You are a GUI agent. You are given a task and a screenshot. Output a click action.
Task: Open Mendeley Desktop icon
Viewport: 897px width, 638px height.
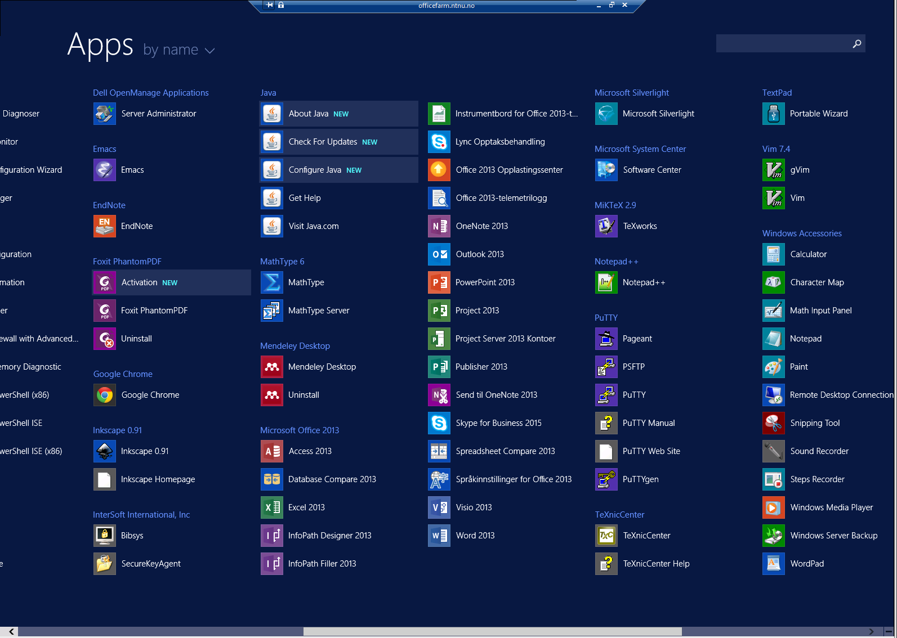272,367
